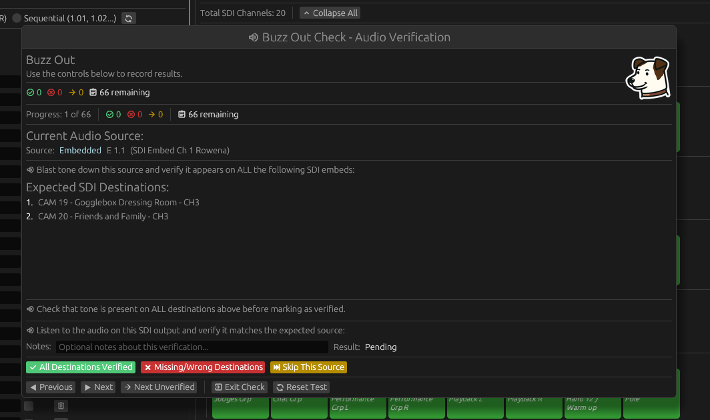
Task: Click red failed count icon in Progress row
Action: point(131,115)
